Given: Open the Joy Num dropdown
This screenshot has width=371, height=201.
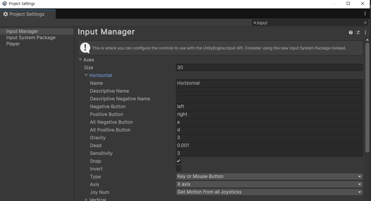Looking at the screenshot, I should click(x=269, y=192).
